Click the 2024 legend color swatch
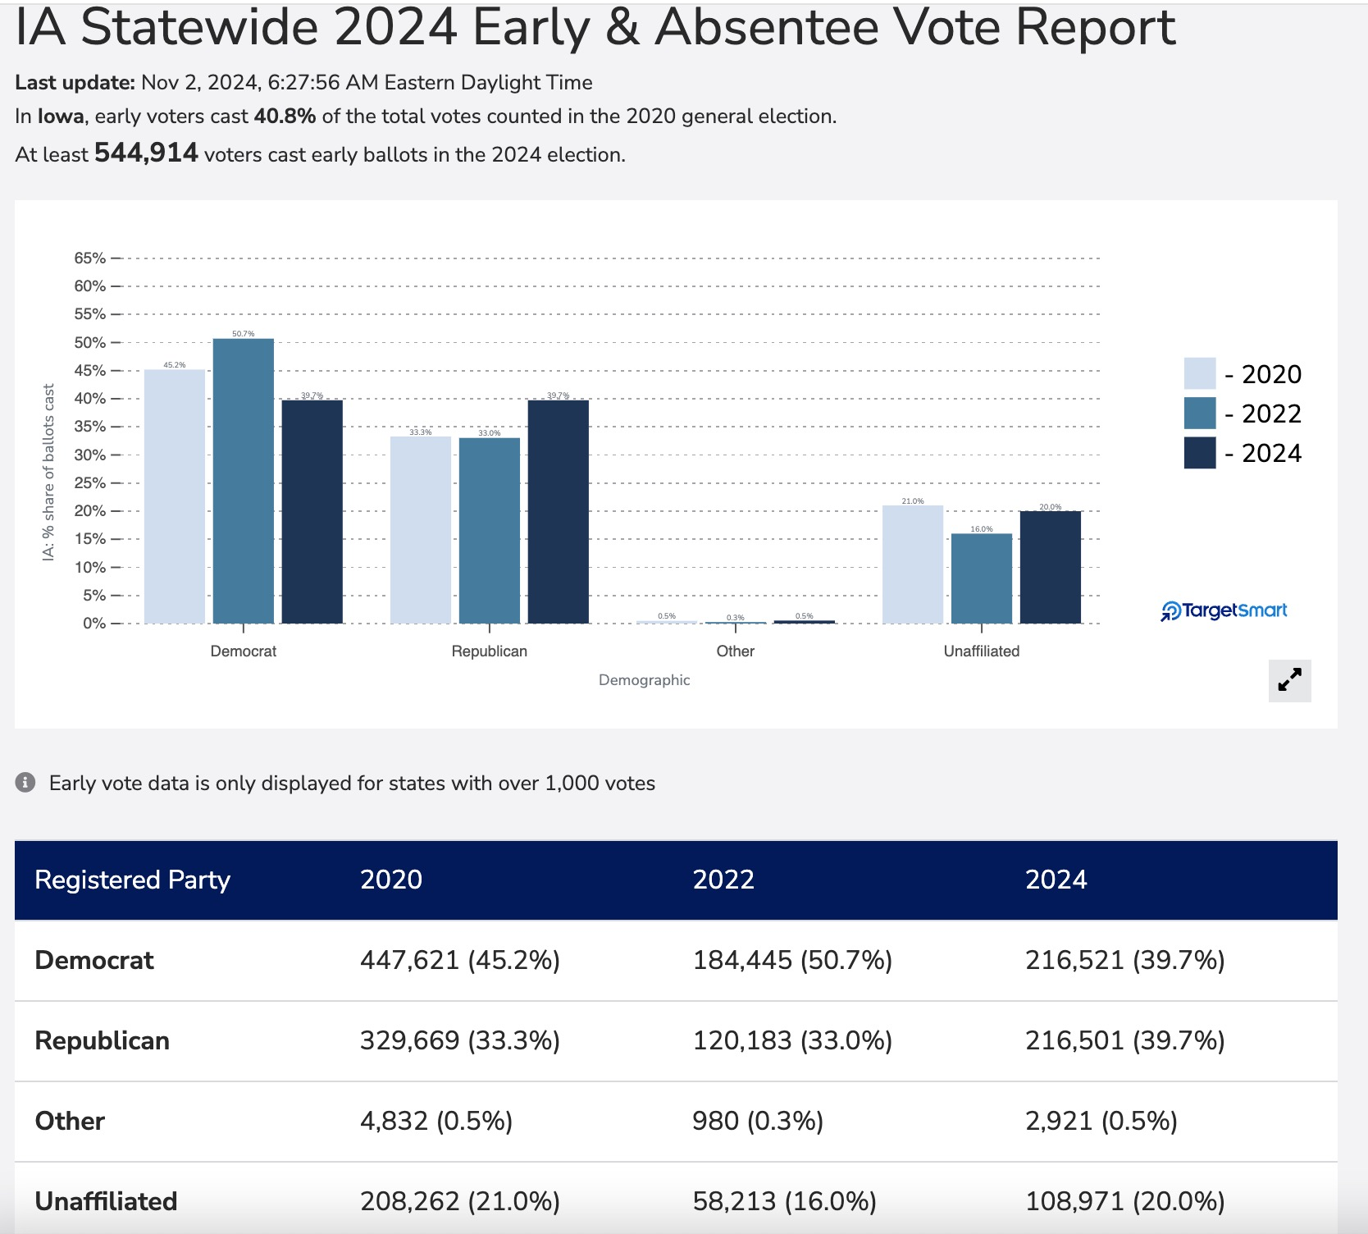The height and width of the screenshot is (1234, 1368). coord(1199,453)
